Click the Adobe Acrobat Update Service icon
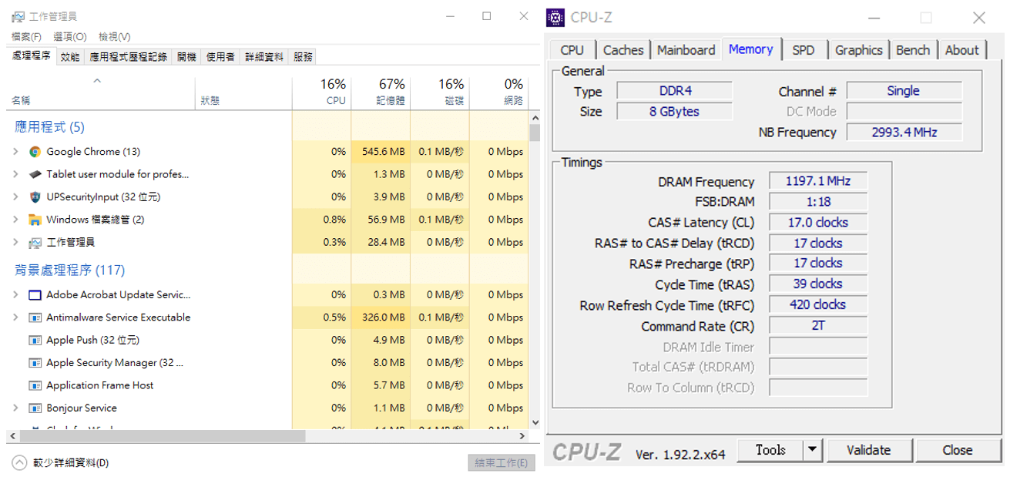This screenshot has height=477, width=1010. click(x=35, y=295)
